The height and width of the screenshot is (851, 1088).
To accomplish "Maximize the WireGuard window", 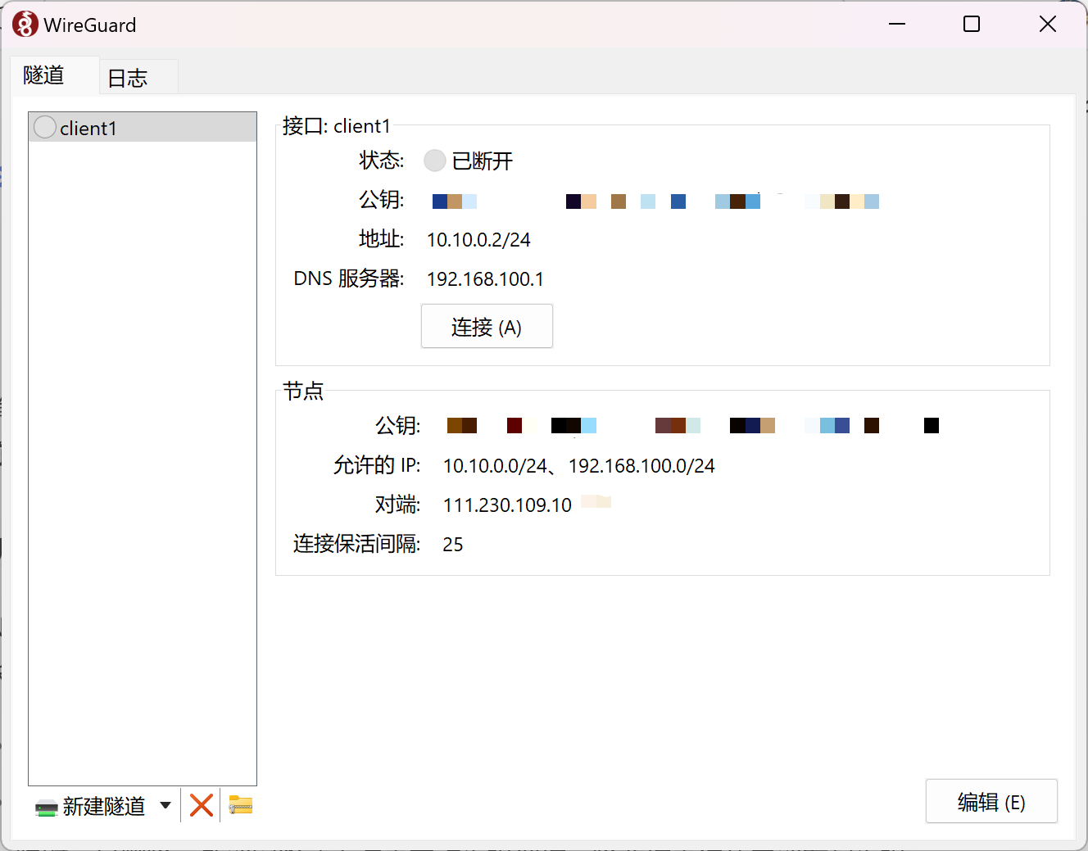I will pos(972,24).
